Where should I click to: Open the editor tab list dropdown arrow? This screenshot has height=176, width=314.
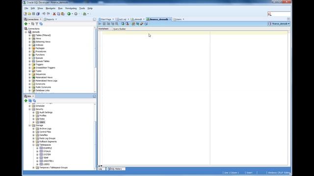pyautogui.click(x=288, y=19)
